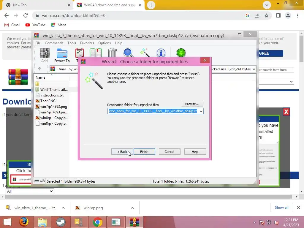The height and width of the screenshot is (228, 304).
Task: Open Firefox from the taskbar
Action: click(x=24, y=222)
